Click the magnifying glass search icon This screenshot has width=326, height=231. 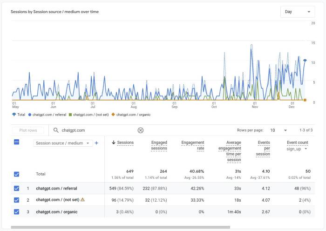tap(56, 131)
